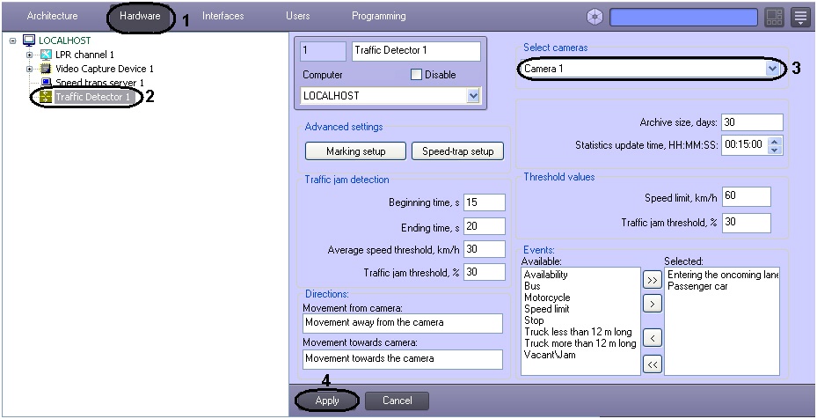
Task: Click the Beginning time field
Action: pos(484,202)
